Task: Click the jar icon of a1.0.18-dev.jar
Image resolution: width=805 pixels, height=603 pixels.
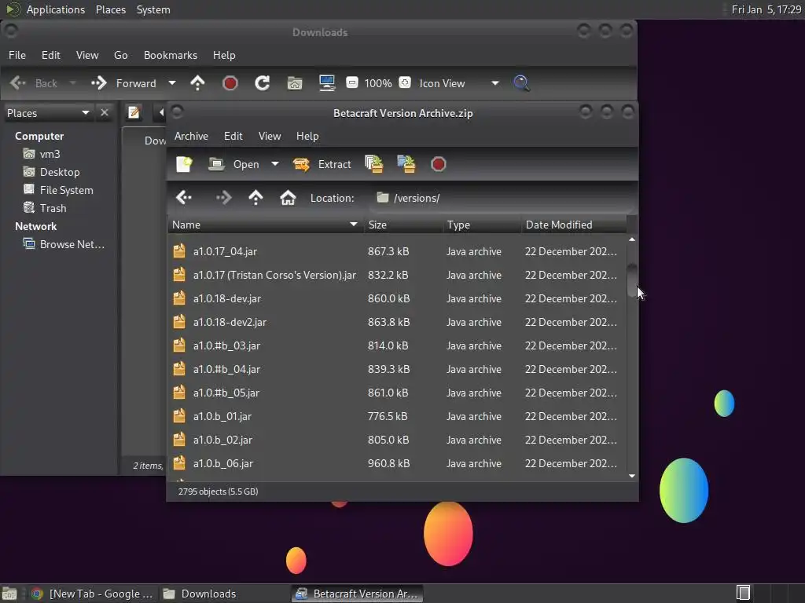Action: click(179, 298)
